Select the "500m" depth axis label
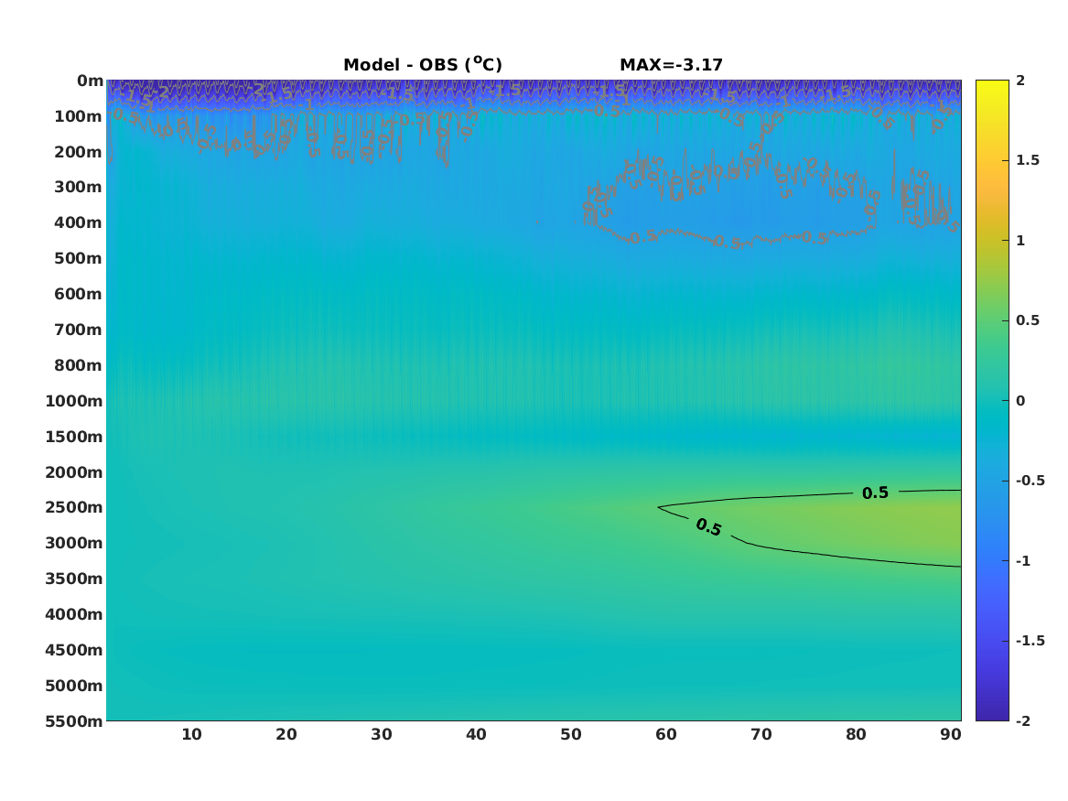The width and height of the screenshot is (1068, 801). click(79, 259)
